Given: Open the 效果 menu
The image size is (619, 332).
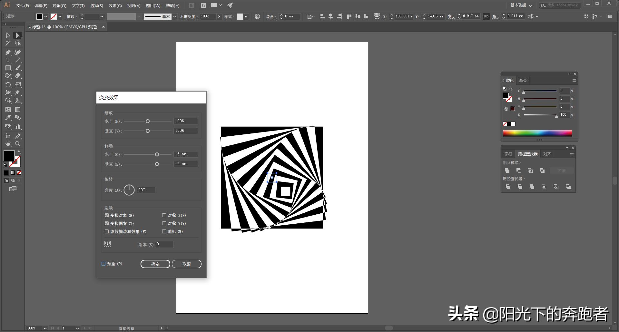Looking at the screenshot, I should tap(115, 5).
